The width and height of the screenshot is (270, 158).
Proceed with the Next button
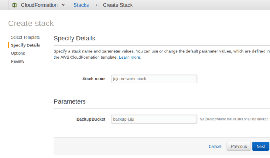tap(261, 146)
